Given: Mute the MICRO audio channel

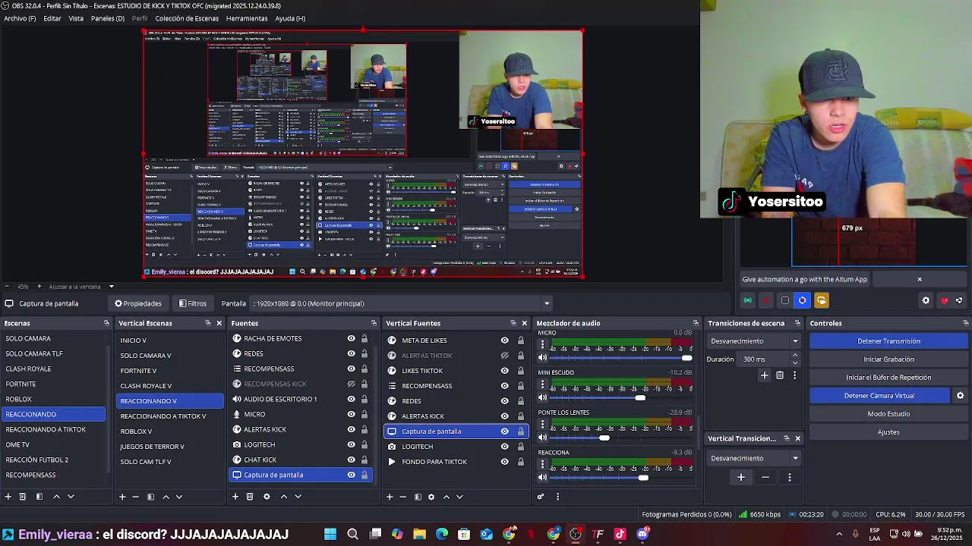Looking at the screenshot, I should coord(542,357).
